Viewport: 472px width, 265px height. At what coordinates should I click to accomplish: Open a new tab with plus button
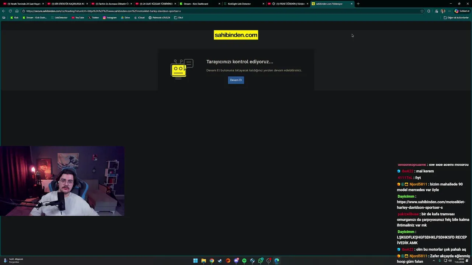[x=358, y=4]
